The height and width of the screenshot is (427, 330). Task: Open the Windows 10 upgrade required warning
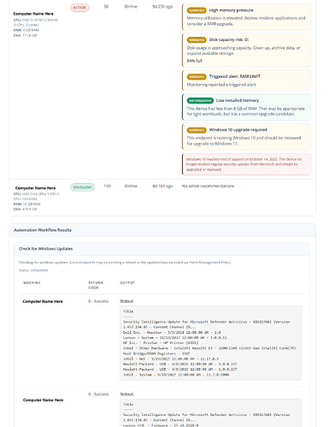tap(238, 130)
